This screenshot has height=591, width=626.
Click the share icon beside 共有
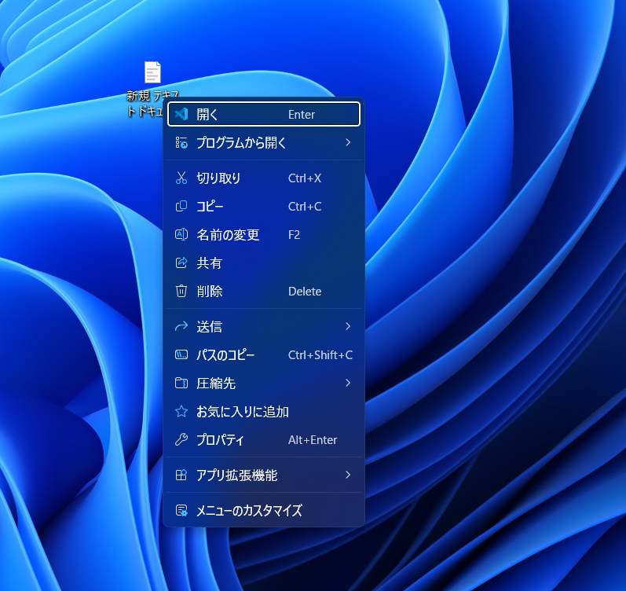tap(181, 263)
